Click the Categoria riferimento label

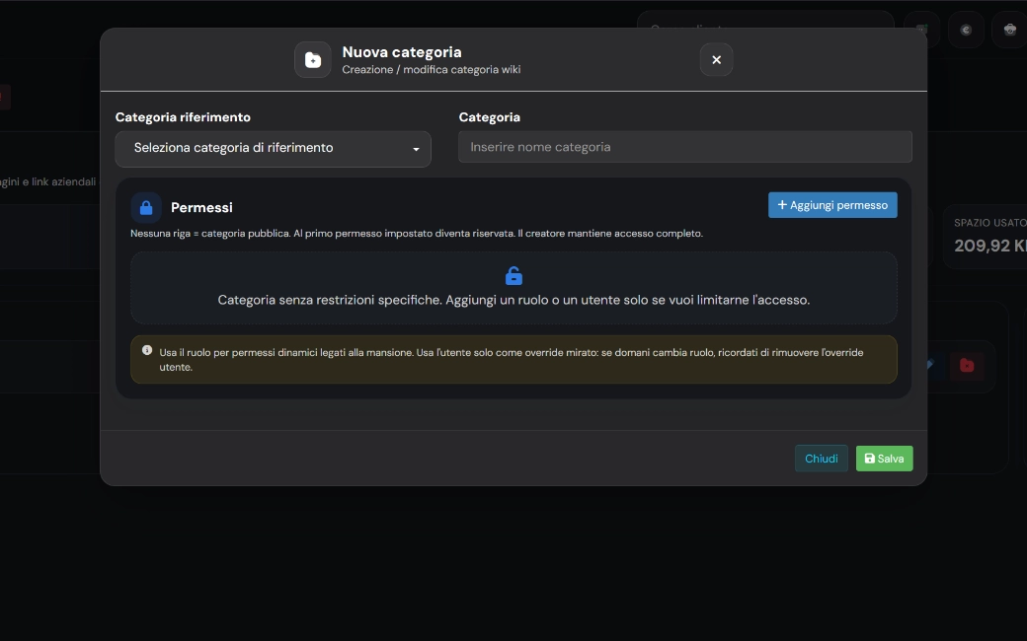(183, 117)
